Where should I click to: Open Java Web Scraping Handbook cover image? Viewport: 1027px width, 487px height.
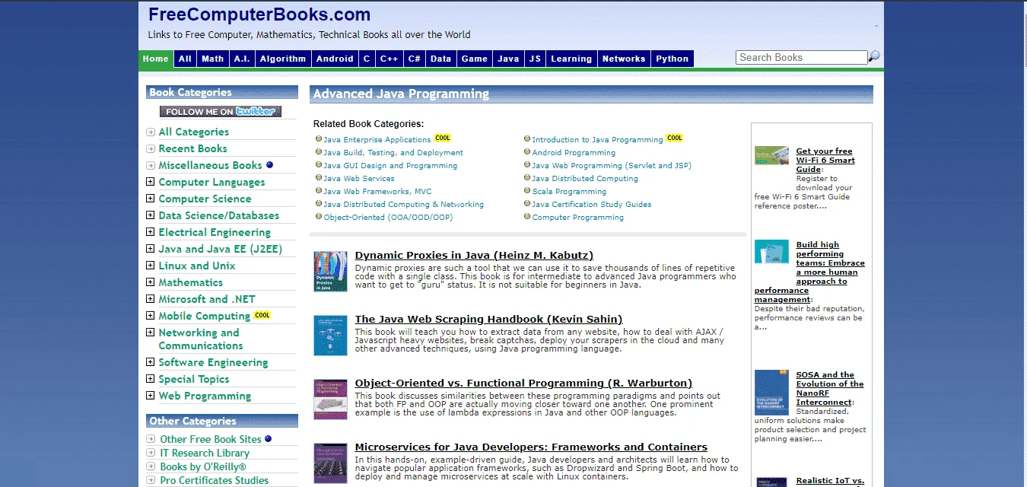pyautogui.click(x=330, y=336)
